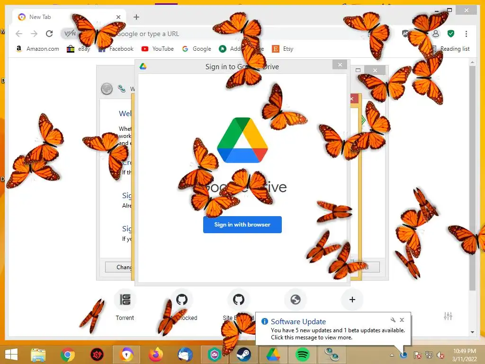Click the wrench icon in Software Update balloon
The width and height of the screenshot is (485, 364).
coord(393,320)
